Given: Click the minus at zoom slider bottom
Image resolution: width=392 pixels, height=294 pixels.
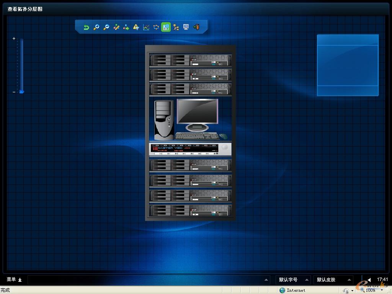Looking at the screenshot, I should (14, 92).
